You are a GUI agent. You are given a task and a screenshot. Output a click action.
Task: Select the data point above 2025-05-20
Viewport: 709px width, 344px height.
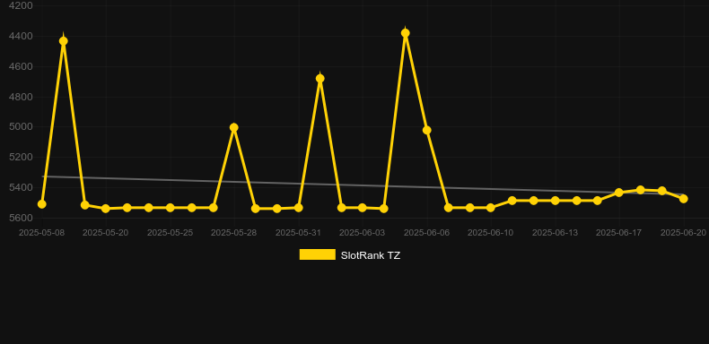coord(106,209)
